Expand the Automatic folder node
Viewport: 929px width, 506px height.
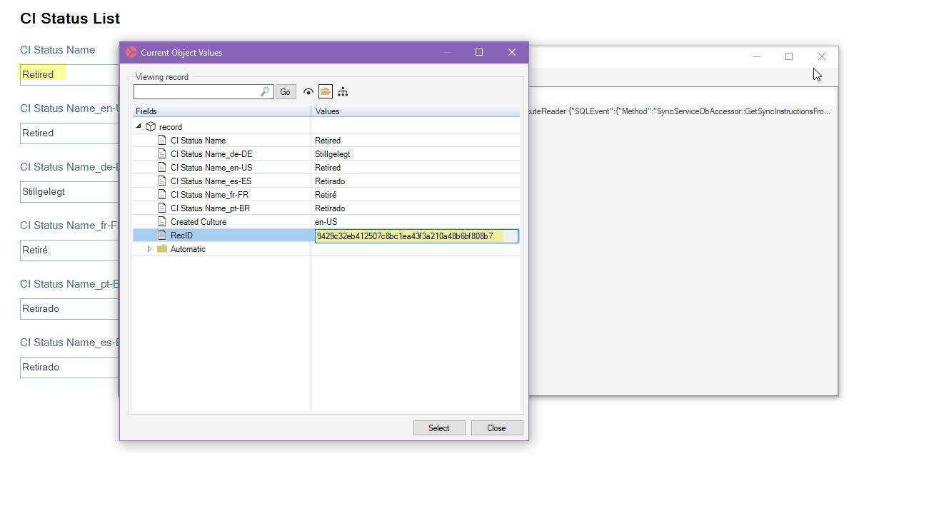[149, 249]
